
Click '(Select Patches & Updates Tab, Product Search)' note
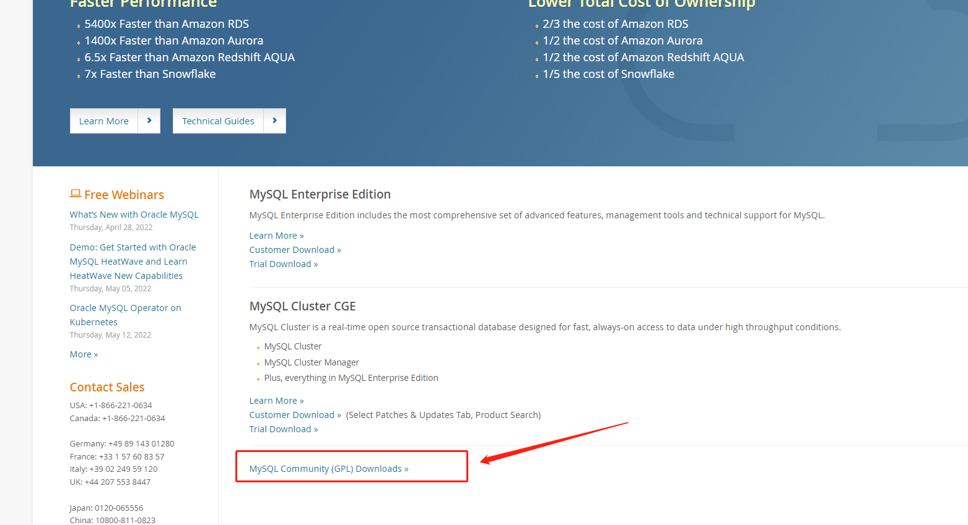(x=443, y=415)
